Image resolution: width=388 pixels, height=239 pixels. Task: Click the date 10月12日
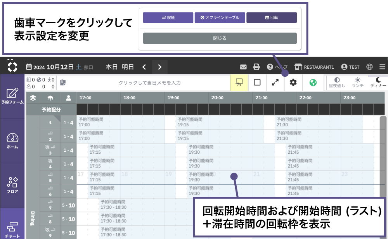(60, 67)
